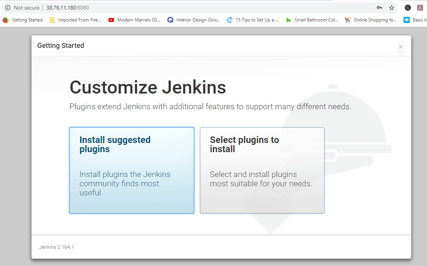
Task: Click the Jenkins 2.164.1 version text
Action: point(56,247)
